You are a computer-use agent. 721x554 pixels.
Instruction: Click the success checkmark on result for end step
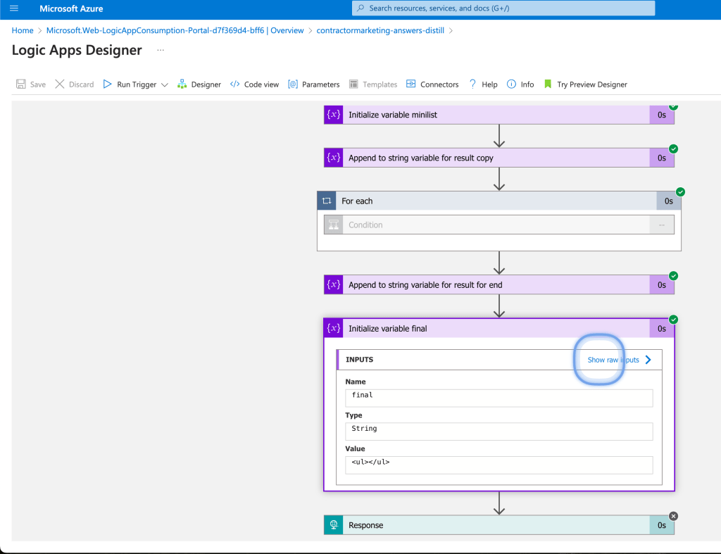coord(673,276)
